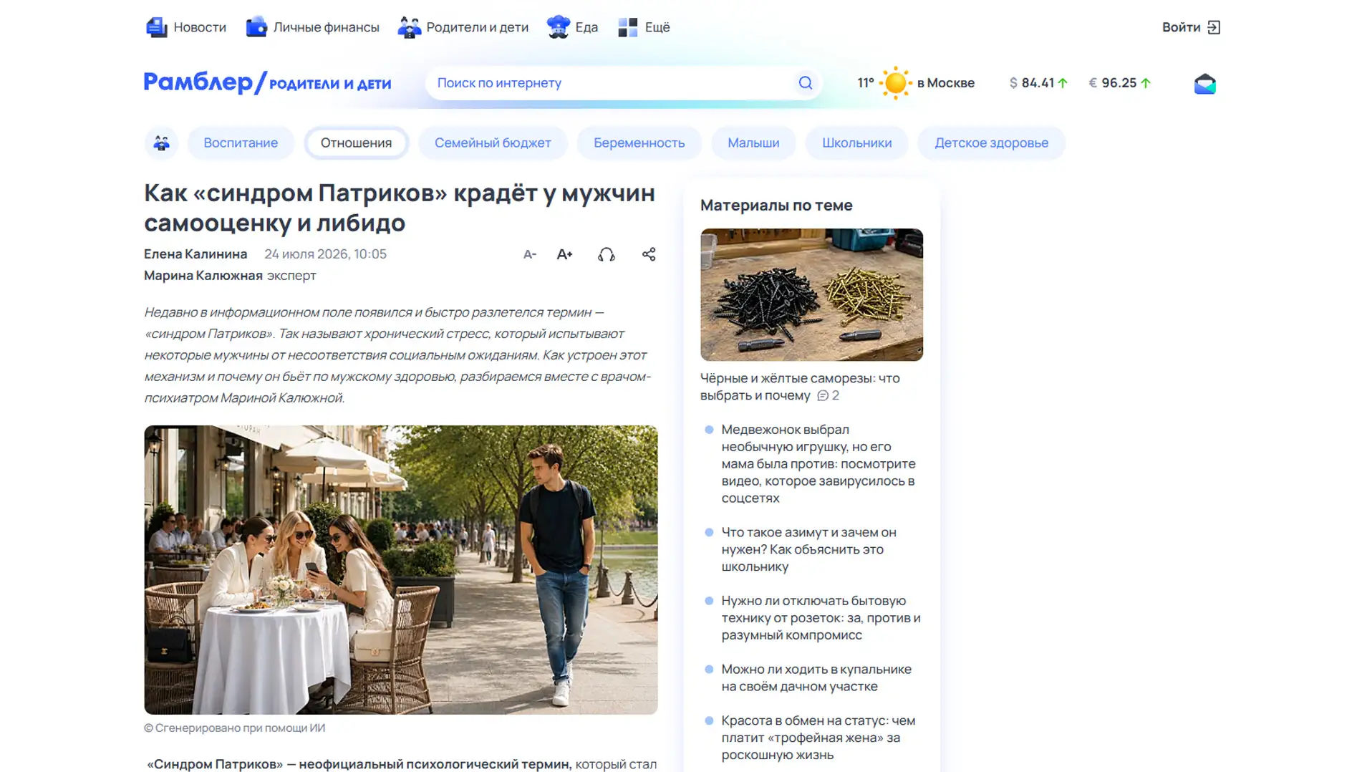Open the трофейная жена article

[x=818, y=738]
